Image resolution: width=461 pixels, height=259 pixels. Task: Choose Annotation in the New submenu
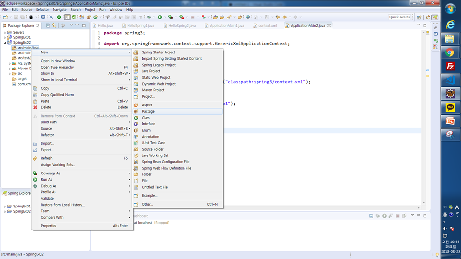[178, 137]
